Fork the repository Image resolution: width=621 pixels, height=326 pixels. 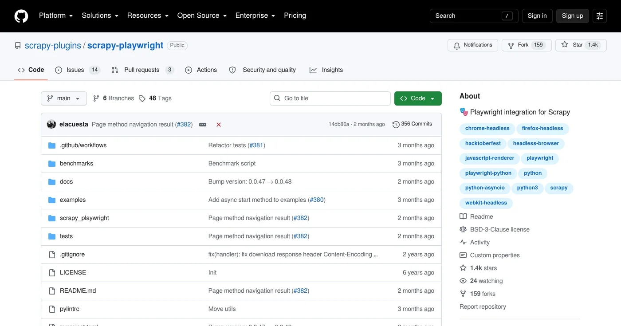point(527,45)
